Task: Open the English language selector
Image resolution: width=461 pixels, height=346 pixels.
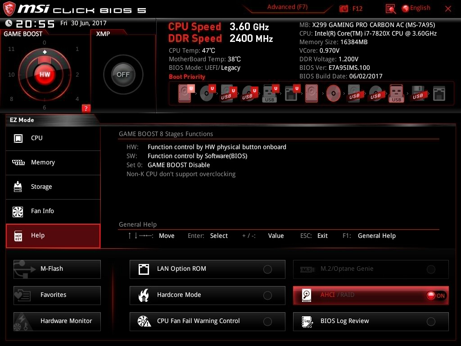Action: (x=416, y=8)
